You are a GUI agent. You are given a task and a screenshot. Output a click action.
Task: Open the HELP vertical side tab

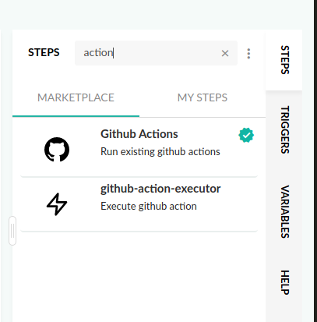(x=284, y=282)
